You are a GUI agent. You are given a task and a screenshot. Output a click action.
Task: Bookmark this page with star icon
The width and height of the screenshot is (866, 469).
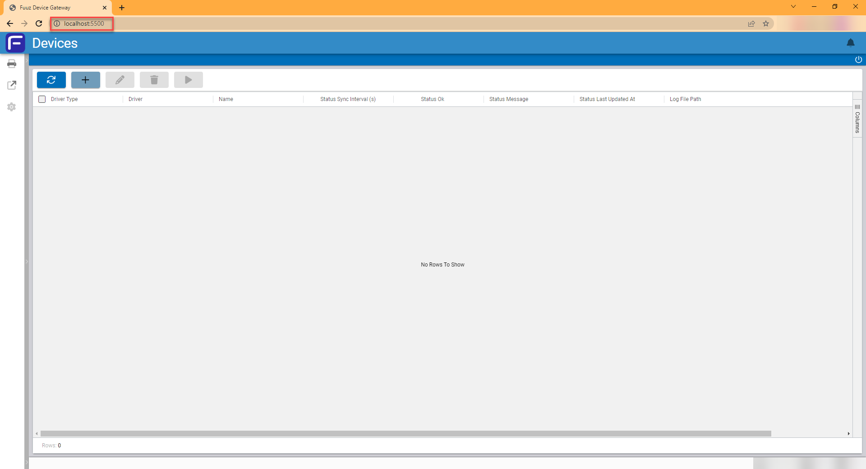tap(765, 23)
